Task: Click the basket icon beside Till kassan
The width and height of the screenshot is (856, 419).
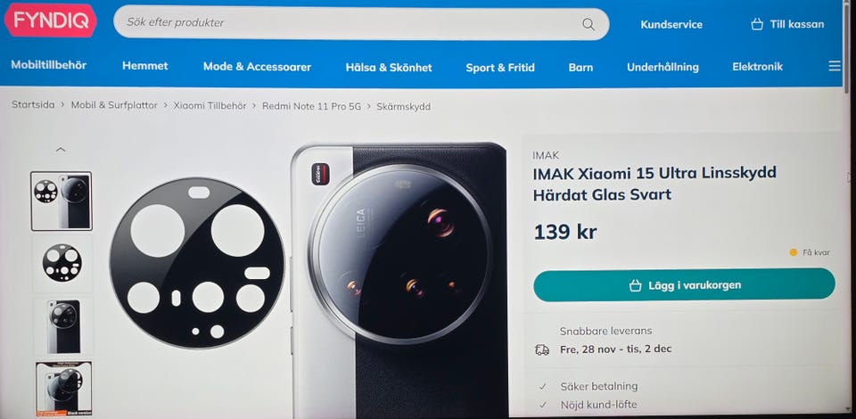Action: [757, 24]
